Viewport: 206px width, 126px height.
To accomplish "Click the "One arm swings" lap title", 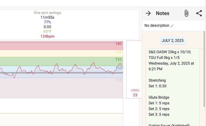I will point(47,13).
